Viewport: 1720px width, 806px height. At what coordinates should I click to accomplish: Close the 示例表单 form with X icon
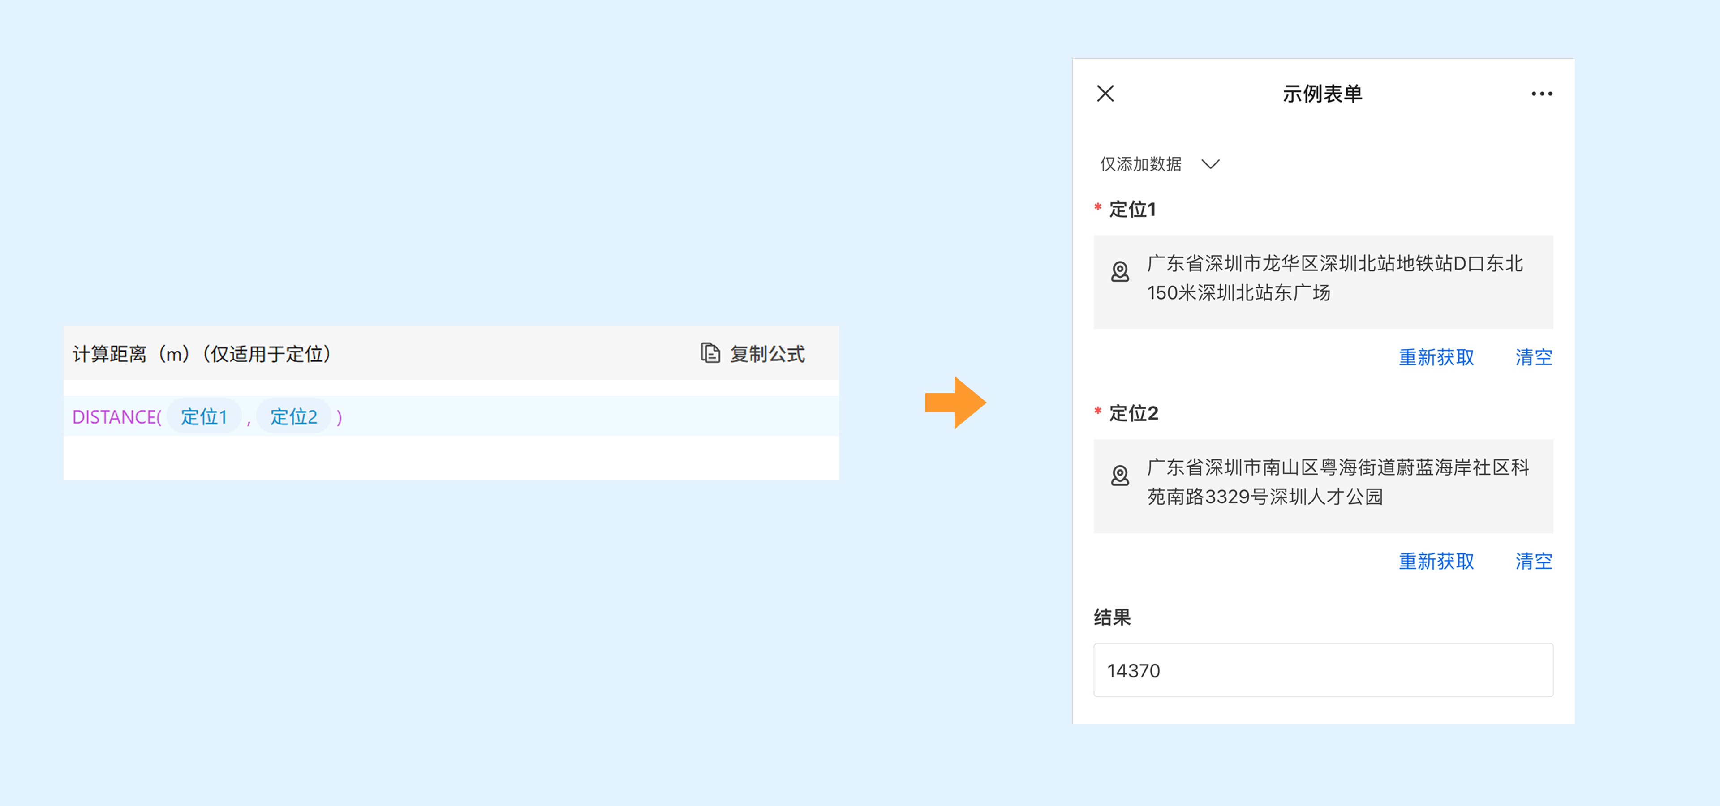(1105, 94)
